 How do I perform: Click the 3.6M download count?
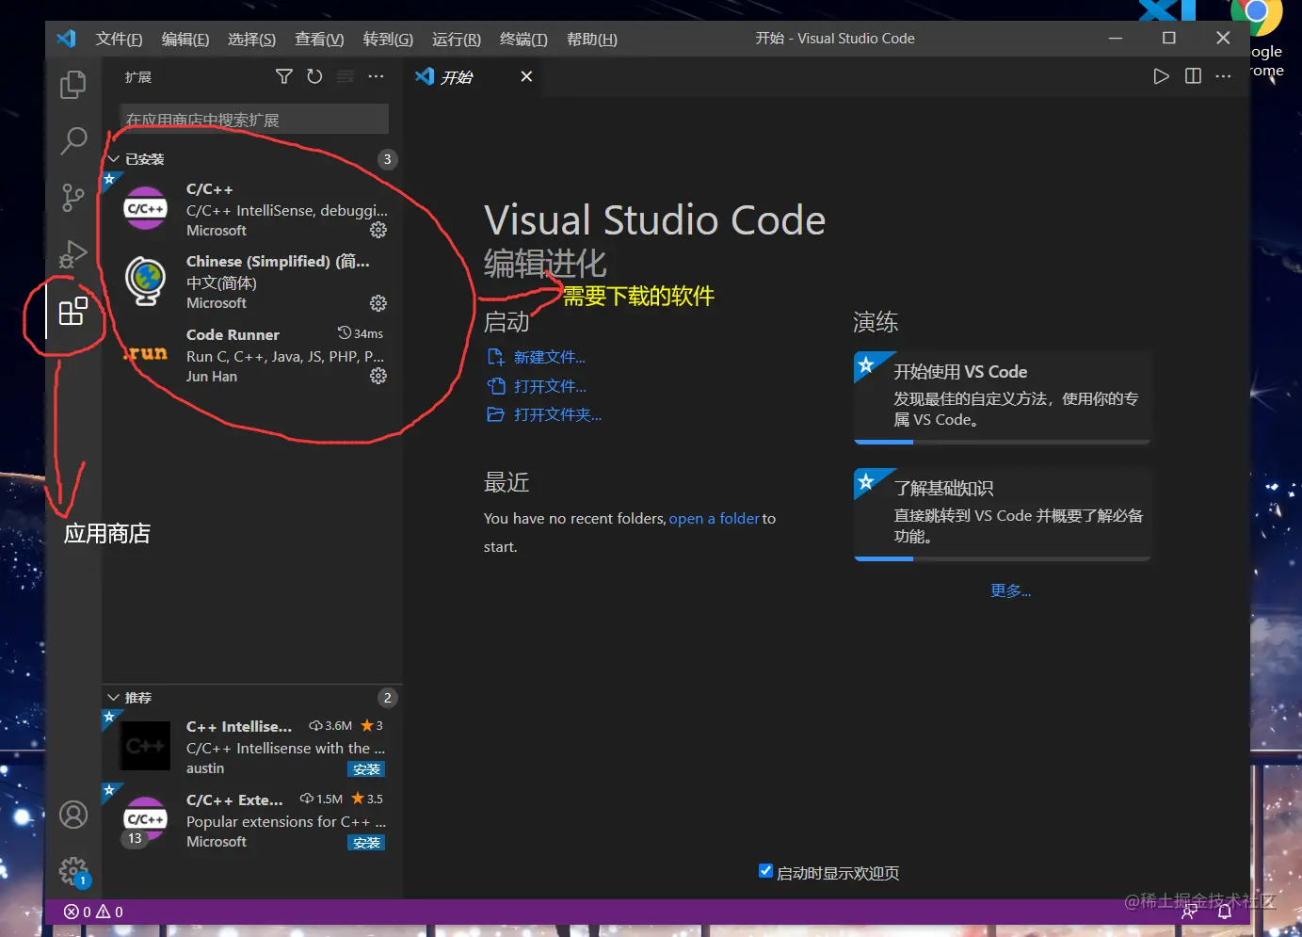[330, 726]
